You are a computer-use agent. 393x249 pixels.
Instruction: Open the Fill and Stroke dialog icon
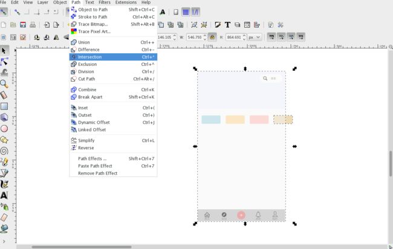[x=218, y=25]
